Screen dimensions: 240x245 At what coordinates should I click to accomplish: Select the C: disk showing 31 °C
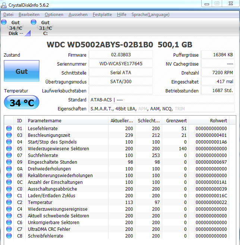[x=45, y=28]
